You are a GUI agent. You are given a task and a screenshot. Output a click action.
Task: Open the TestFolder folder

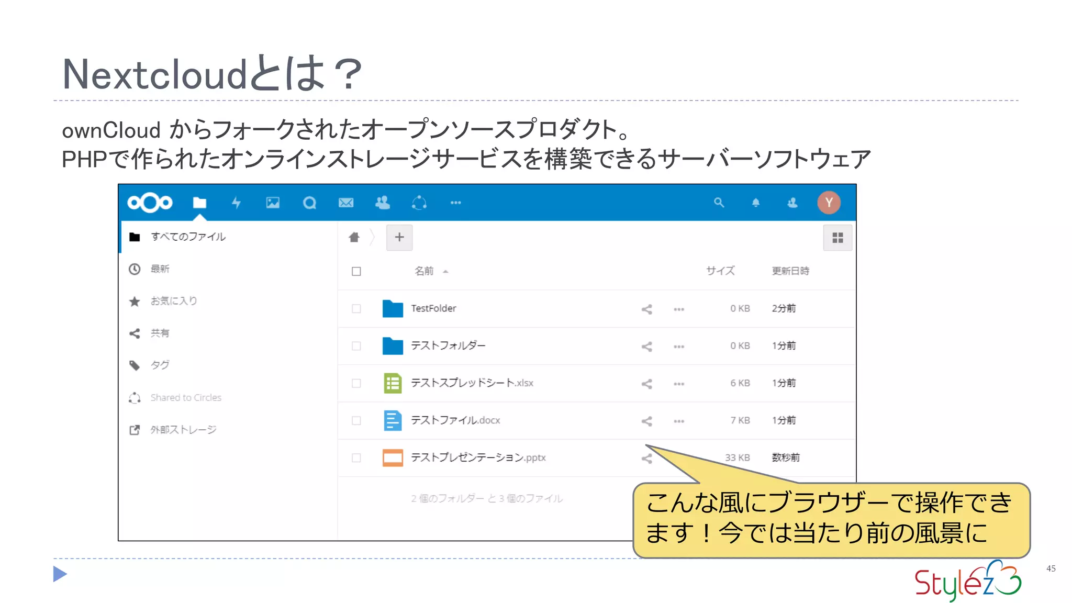point(433,308)
